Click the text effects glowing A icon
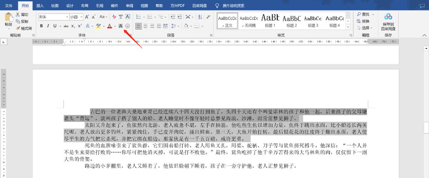This screenshot has height=178, width=429. point(88,26)
